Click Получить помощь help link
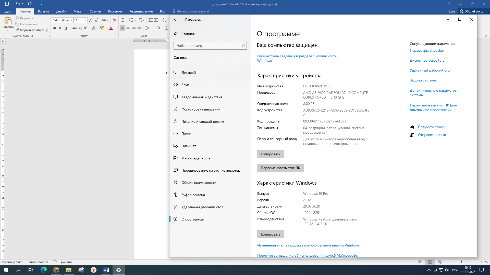This screenshot has width=490, height=275. coord(433,127)
